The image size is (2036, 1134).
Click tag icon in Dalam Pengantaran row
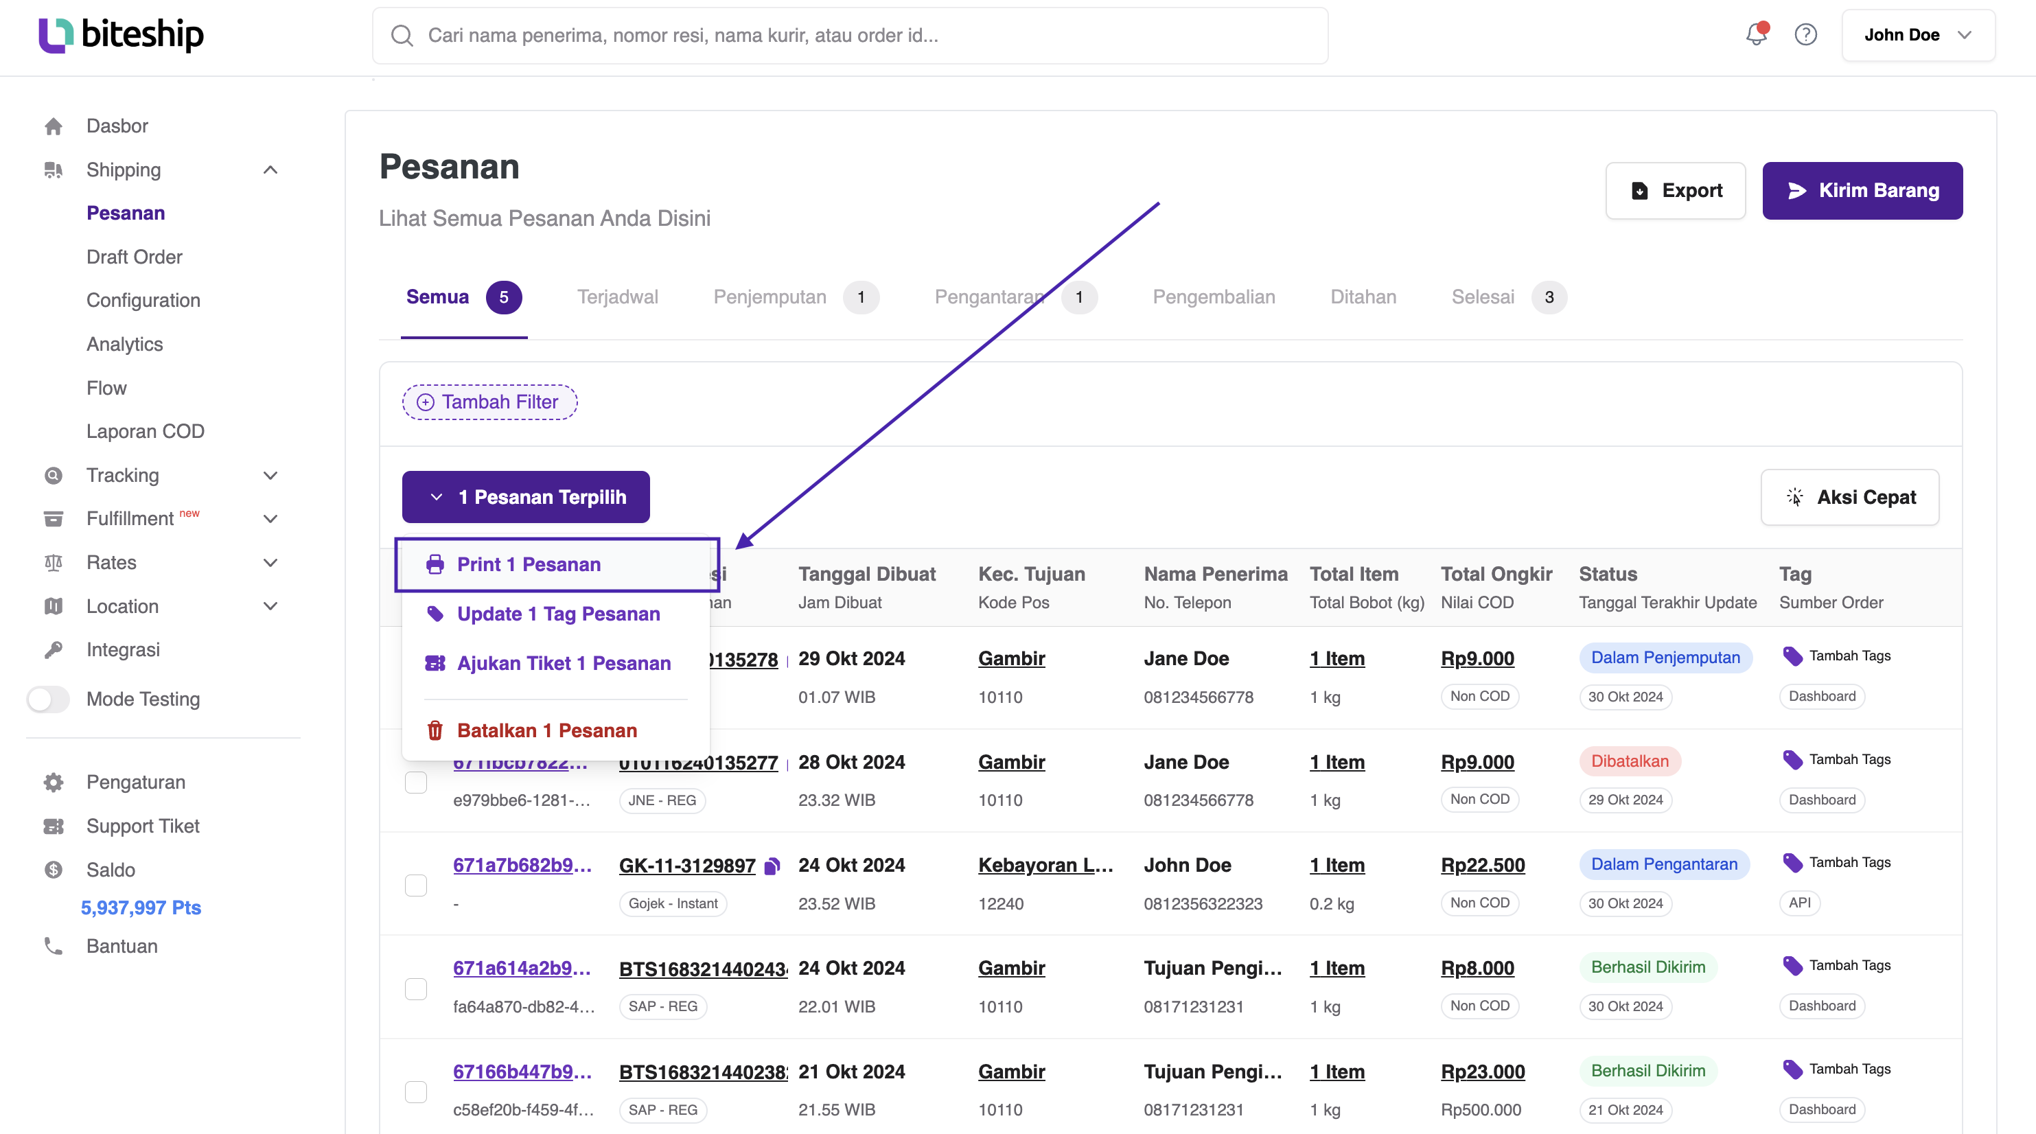coord(1792,862)
